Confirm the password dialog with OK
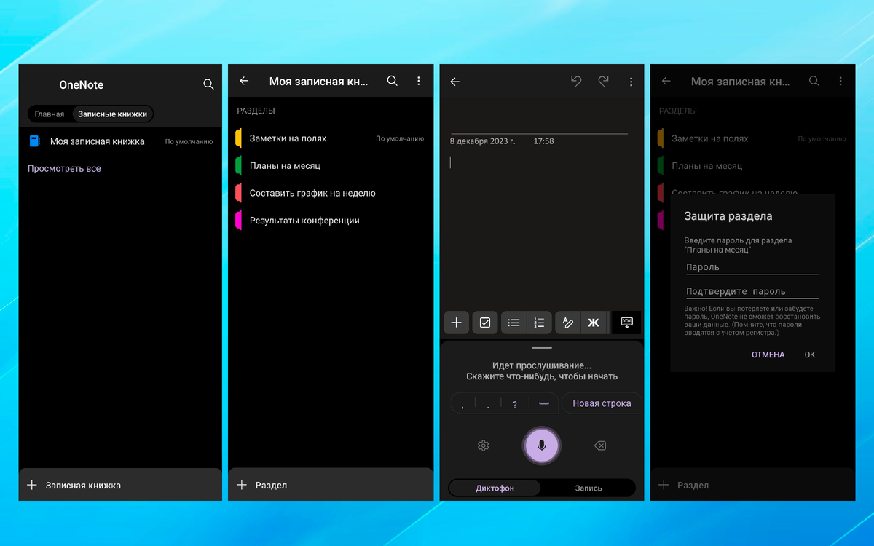 pos(810,355)
